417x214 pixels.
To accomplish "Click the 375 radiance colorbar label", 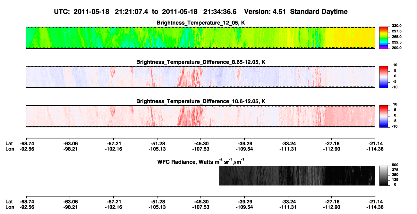I will pos(395,170).
